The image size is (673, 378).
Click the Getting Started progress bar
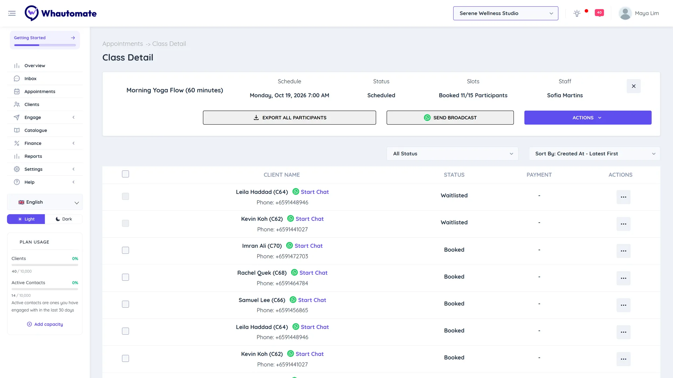45,45
